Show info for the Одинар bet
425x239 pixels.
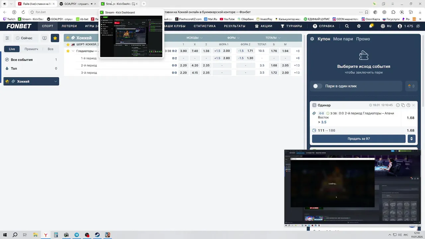tap(398, 105)
